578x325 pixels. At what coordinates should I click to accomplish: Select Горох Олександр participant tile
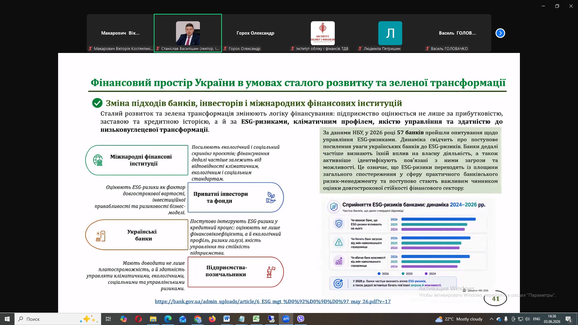click(x=255, y=33)
